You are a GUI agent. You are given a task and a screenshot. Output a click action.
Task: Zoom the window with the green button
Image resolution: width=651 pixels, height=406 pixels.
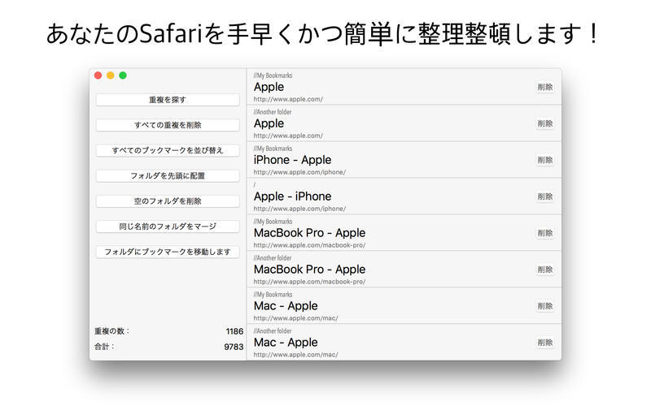123,76
